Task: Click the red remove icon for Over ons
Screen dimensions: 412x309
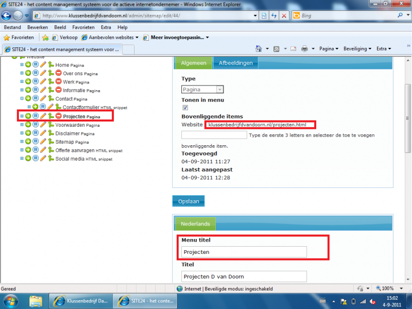Action: [x=58, y=74]
